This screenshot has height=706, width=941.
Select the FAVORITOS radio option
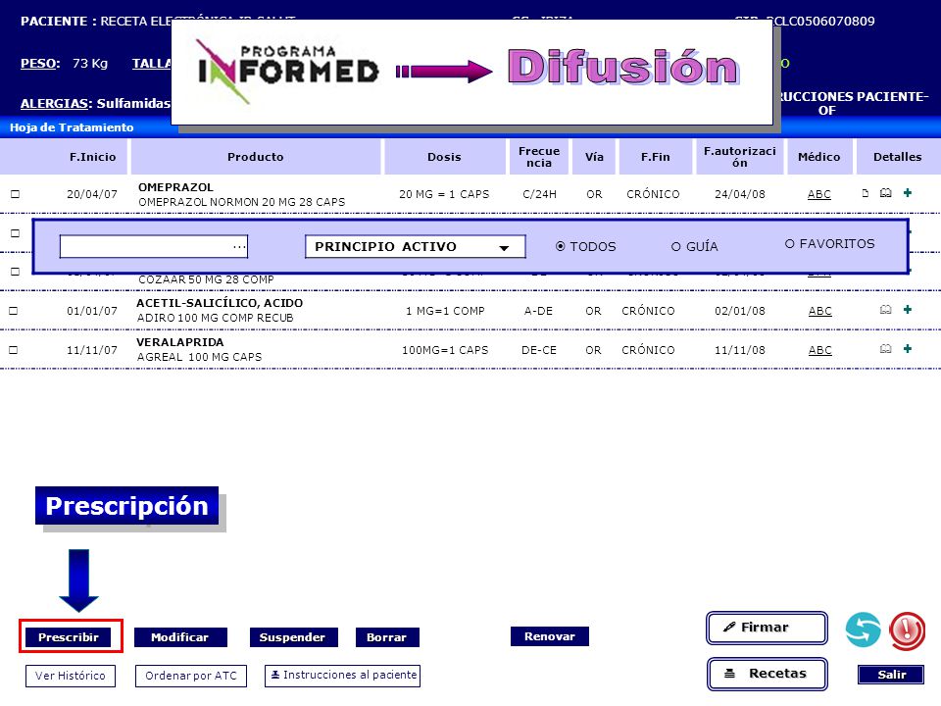[790, 244]
